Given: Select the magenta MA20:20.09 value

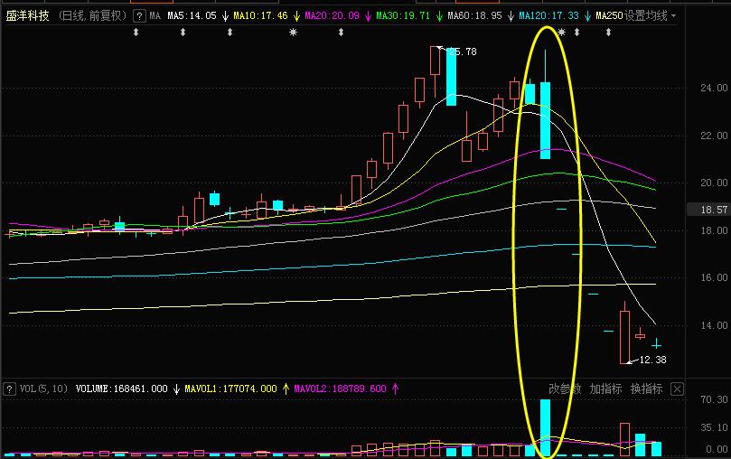Looking at the screenshot, I should pos(332,16).
